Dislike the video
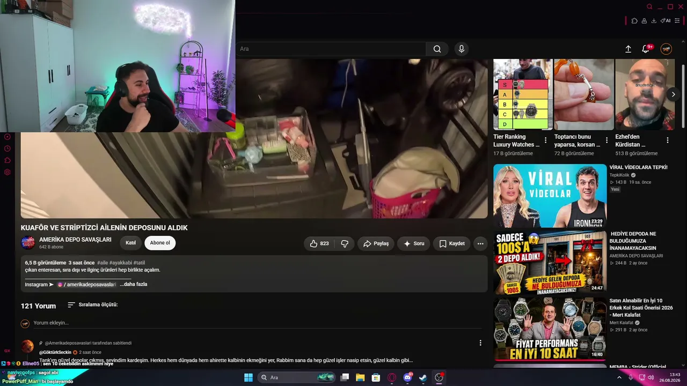 click(x=345, y=243)
